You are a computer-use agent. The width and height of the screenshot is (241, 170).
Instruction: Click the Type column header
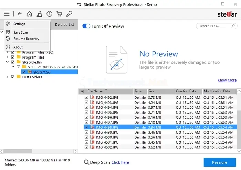point(140,91)
